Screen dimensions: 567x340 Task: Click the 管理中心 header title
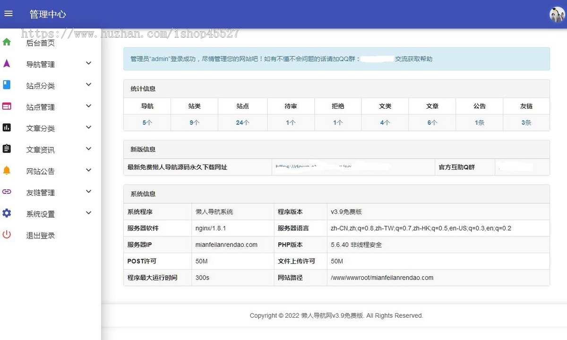coord(48,14)
